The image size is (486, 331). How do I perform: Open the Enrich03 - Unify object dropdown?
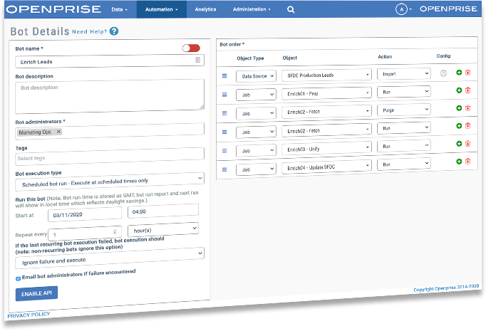click(x=326, y=149)
